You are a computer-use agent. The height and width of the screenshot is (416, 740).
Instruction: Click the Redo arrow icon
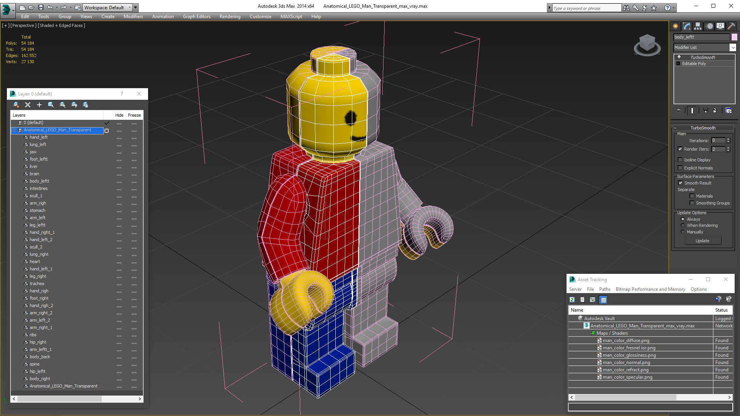point(64,7)
